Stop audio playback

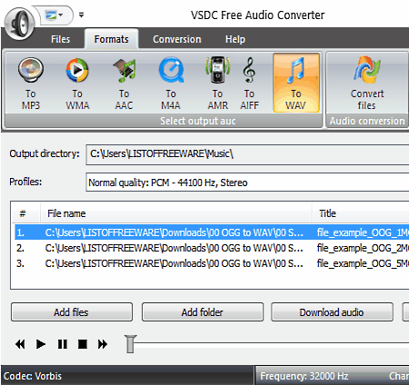pos(83,344)
